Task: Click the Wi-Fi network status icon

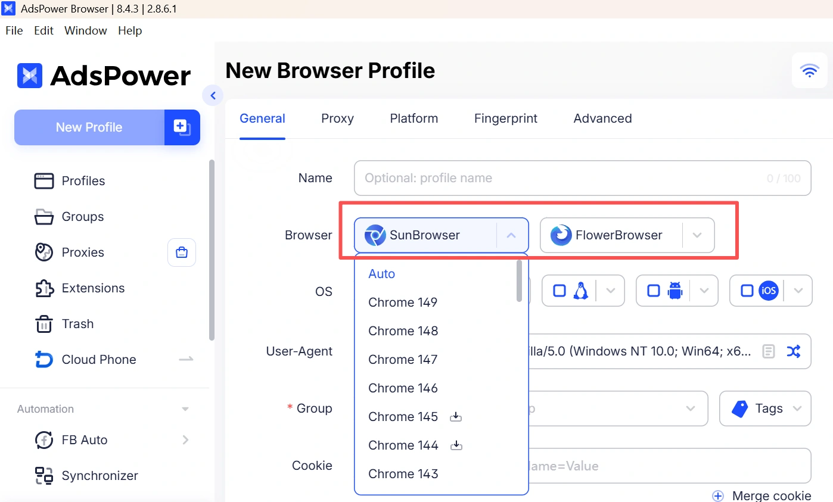Action: [x=810, y=71]
